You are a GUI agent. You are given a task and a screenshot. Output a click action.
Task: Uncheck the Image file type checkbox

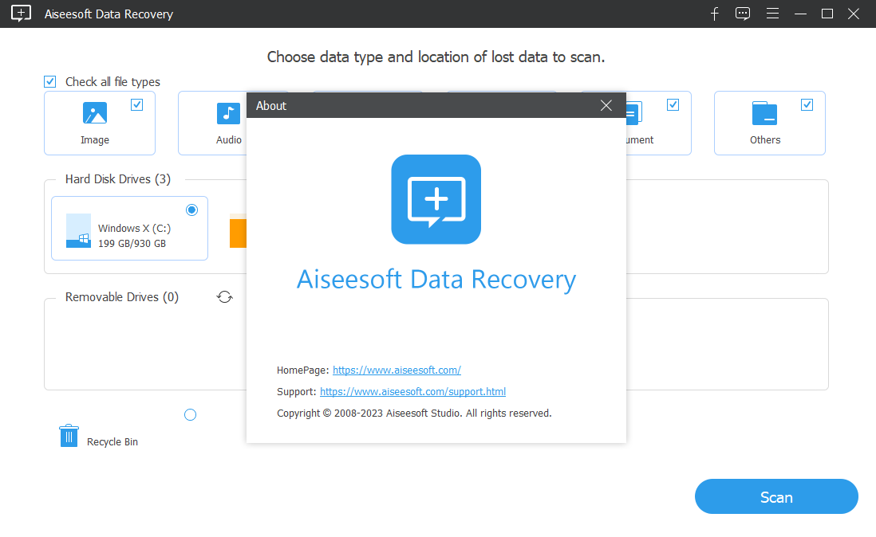[x=137, y=105]
